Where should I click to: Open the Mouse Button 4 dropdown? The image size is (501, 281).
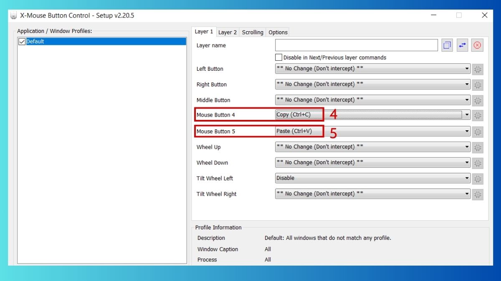point(373,115)
